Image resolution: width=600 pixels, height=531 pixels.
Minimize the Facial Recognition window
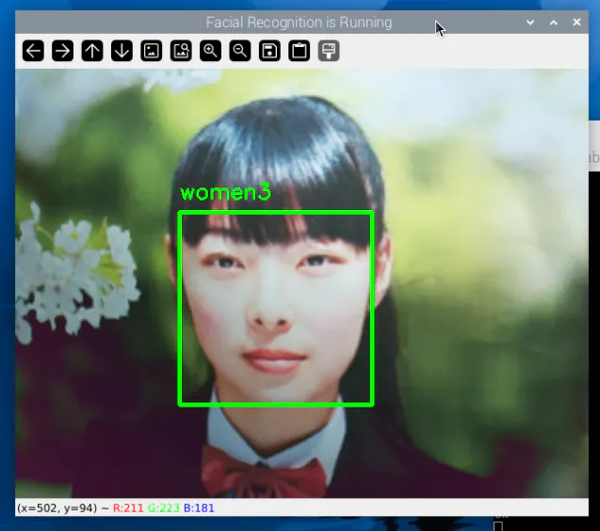[x=530, y=22]
